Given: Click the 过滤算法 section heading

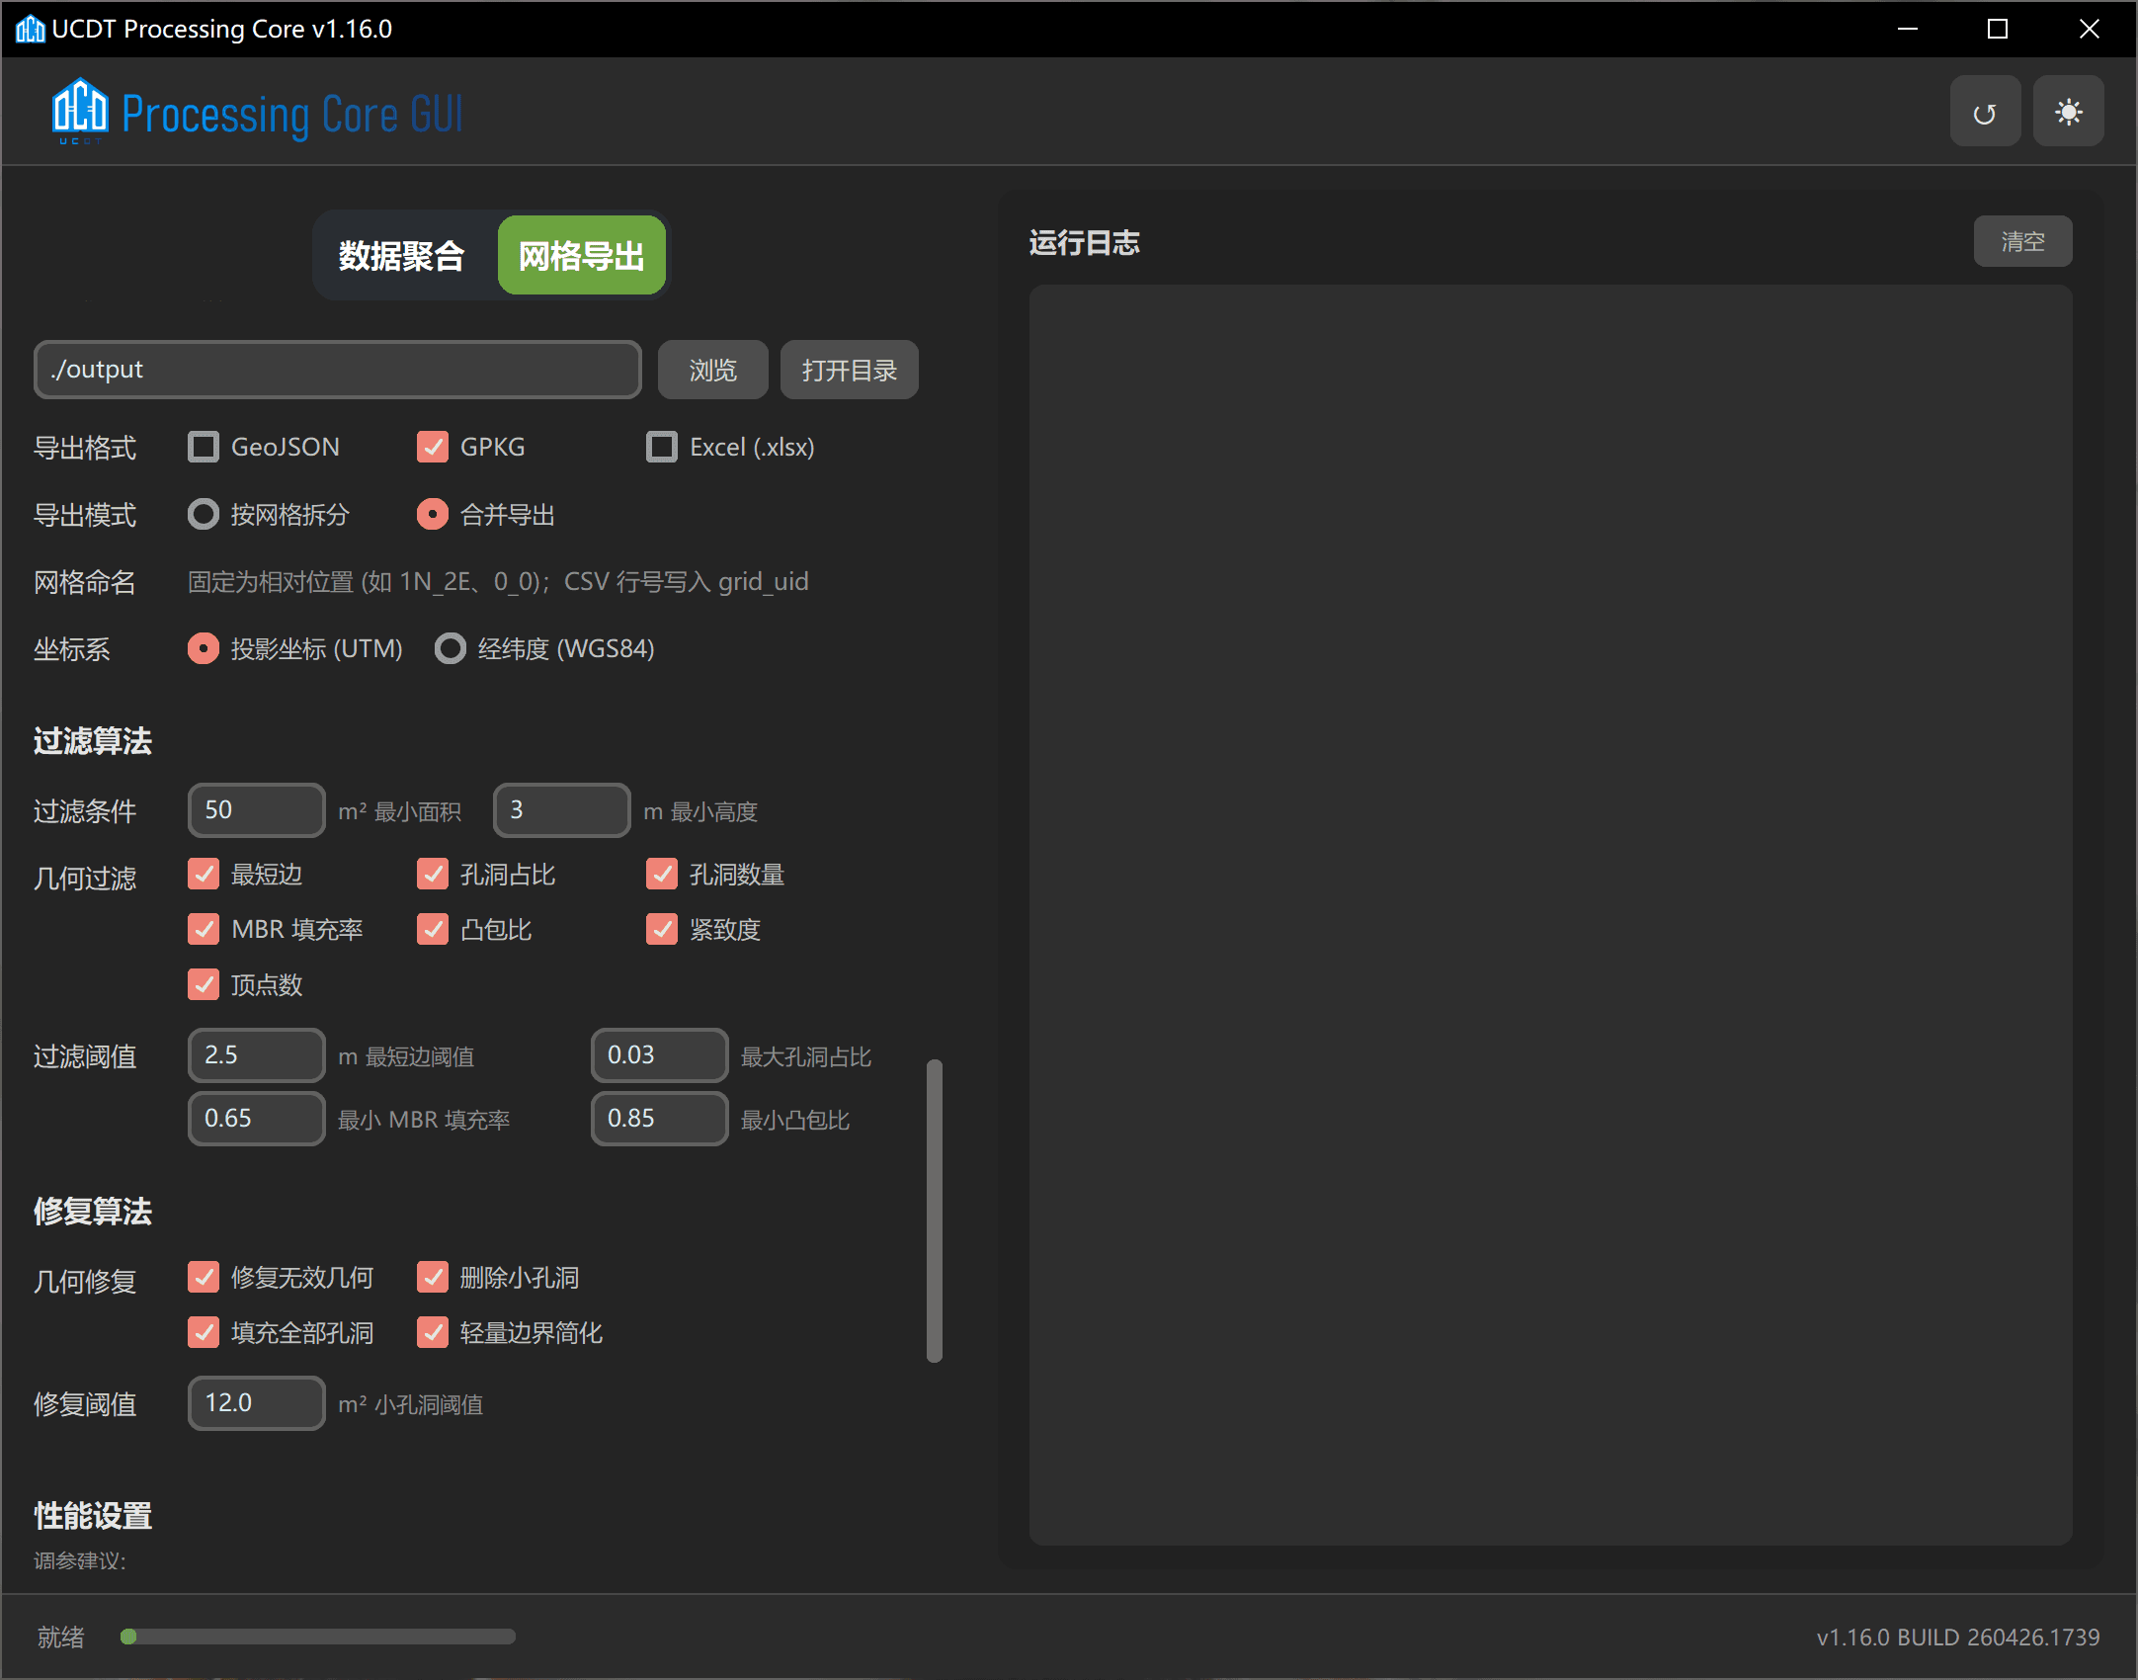Looking at the screenshot, I should 93,741.
